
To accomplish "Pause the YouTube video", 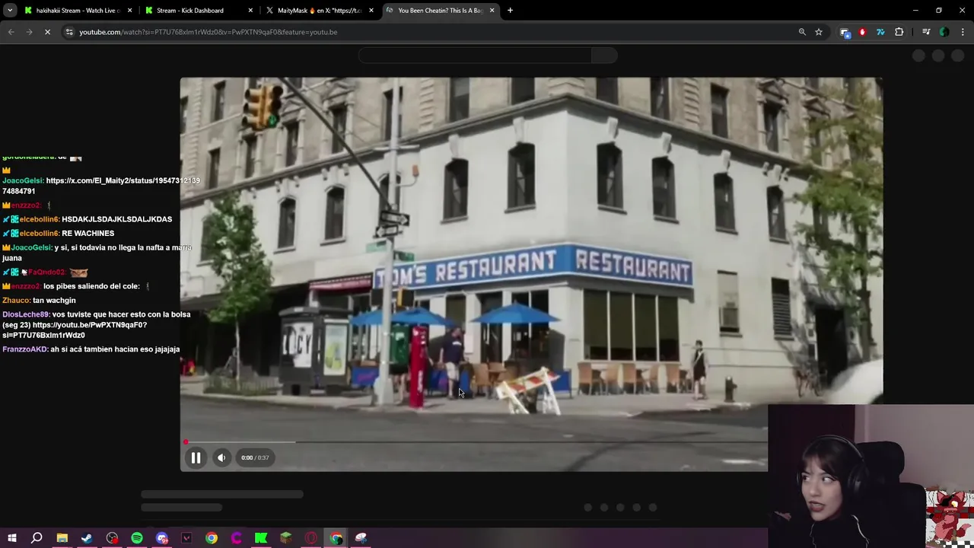I will pyautogui.click(x=196, y=457).
